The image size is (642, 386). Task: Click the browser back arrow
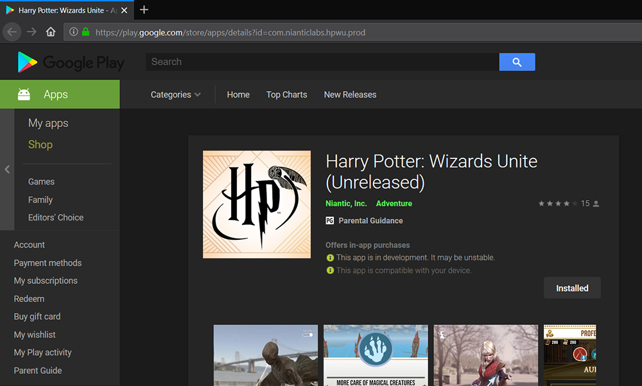(x=12, y=32)
